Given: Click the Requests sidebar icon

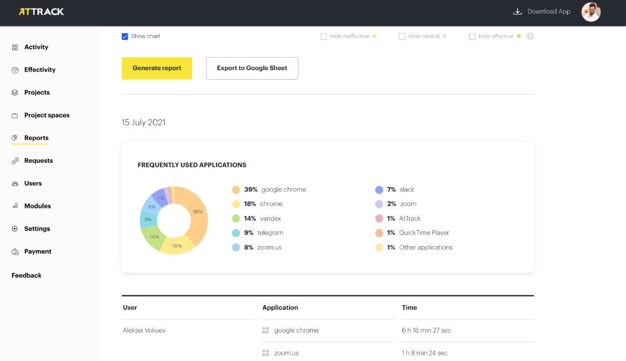Looking at the screenshot, I should 15,160.
